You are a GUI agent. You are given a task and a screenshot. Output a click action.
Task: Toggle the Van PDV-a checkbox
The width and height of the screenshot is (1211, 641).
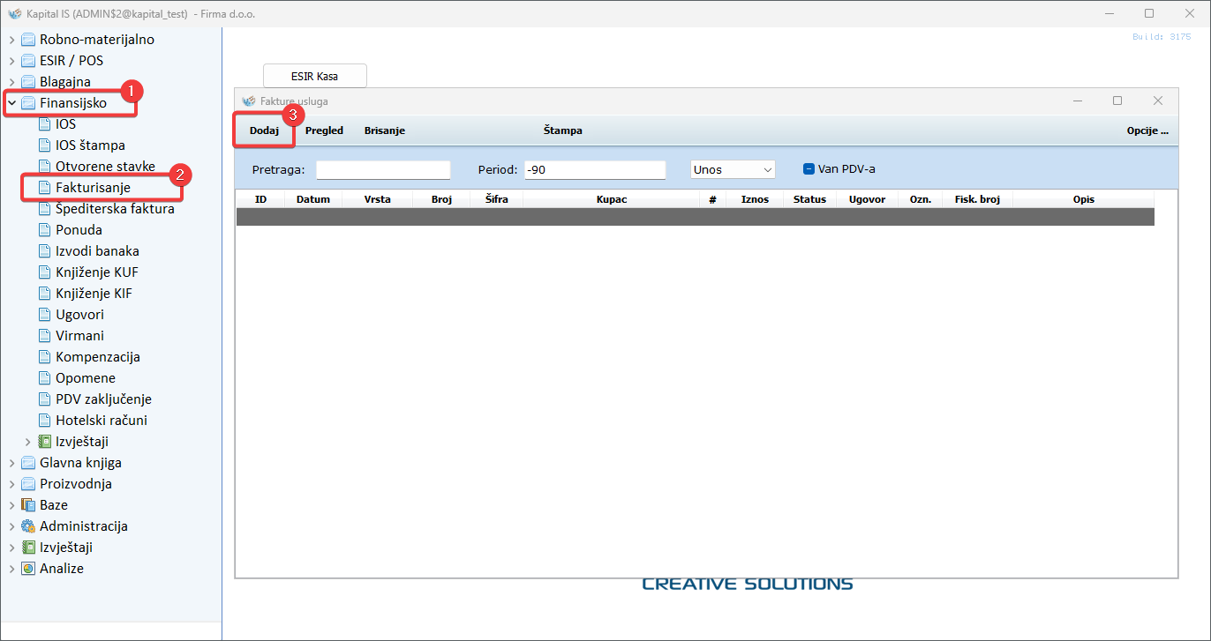[x=809, y=169]
